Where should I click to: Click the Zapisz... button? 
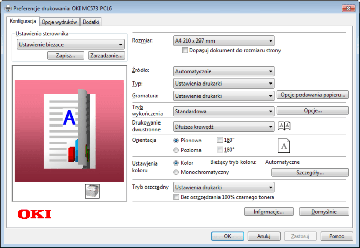tap(66, 55)
